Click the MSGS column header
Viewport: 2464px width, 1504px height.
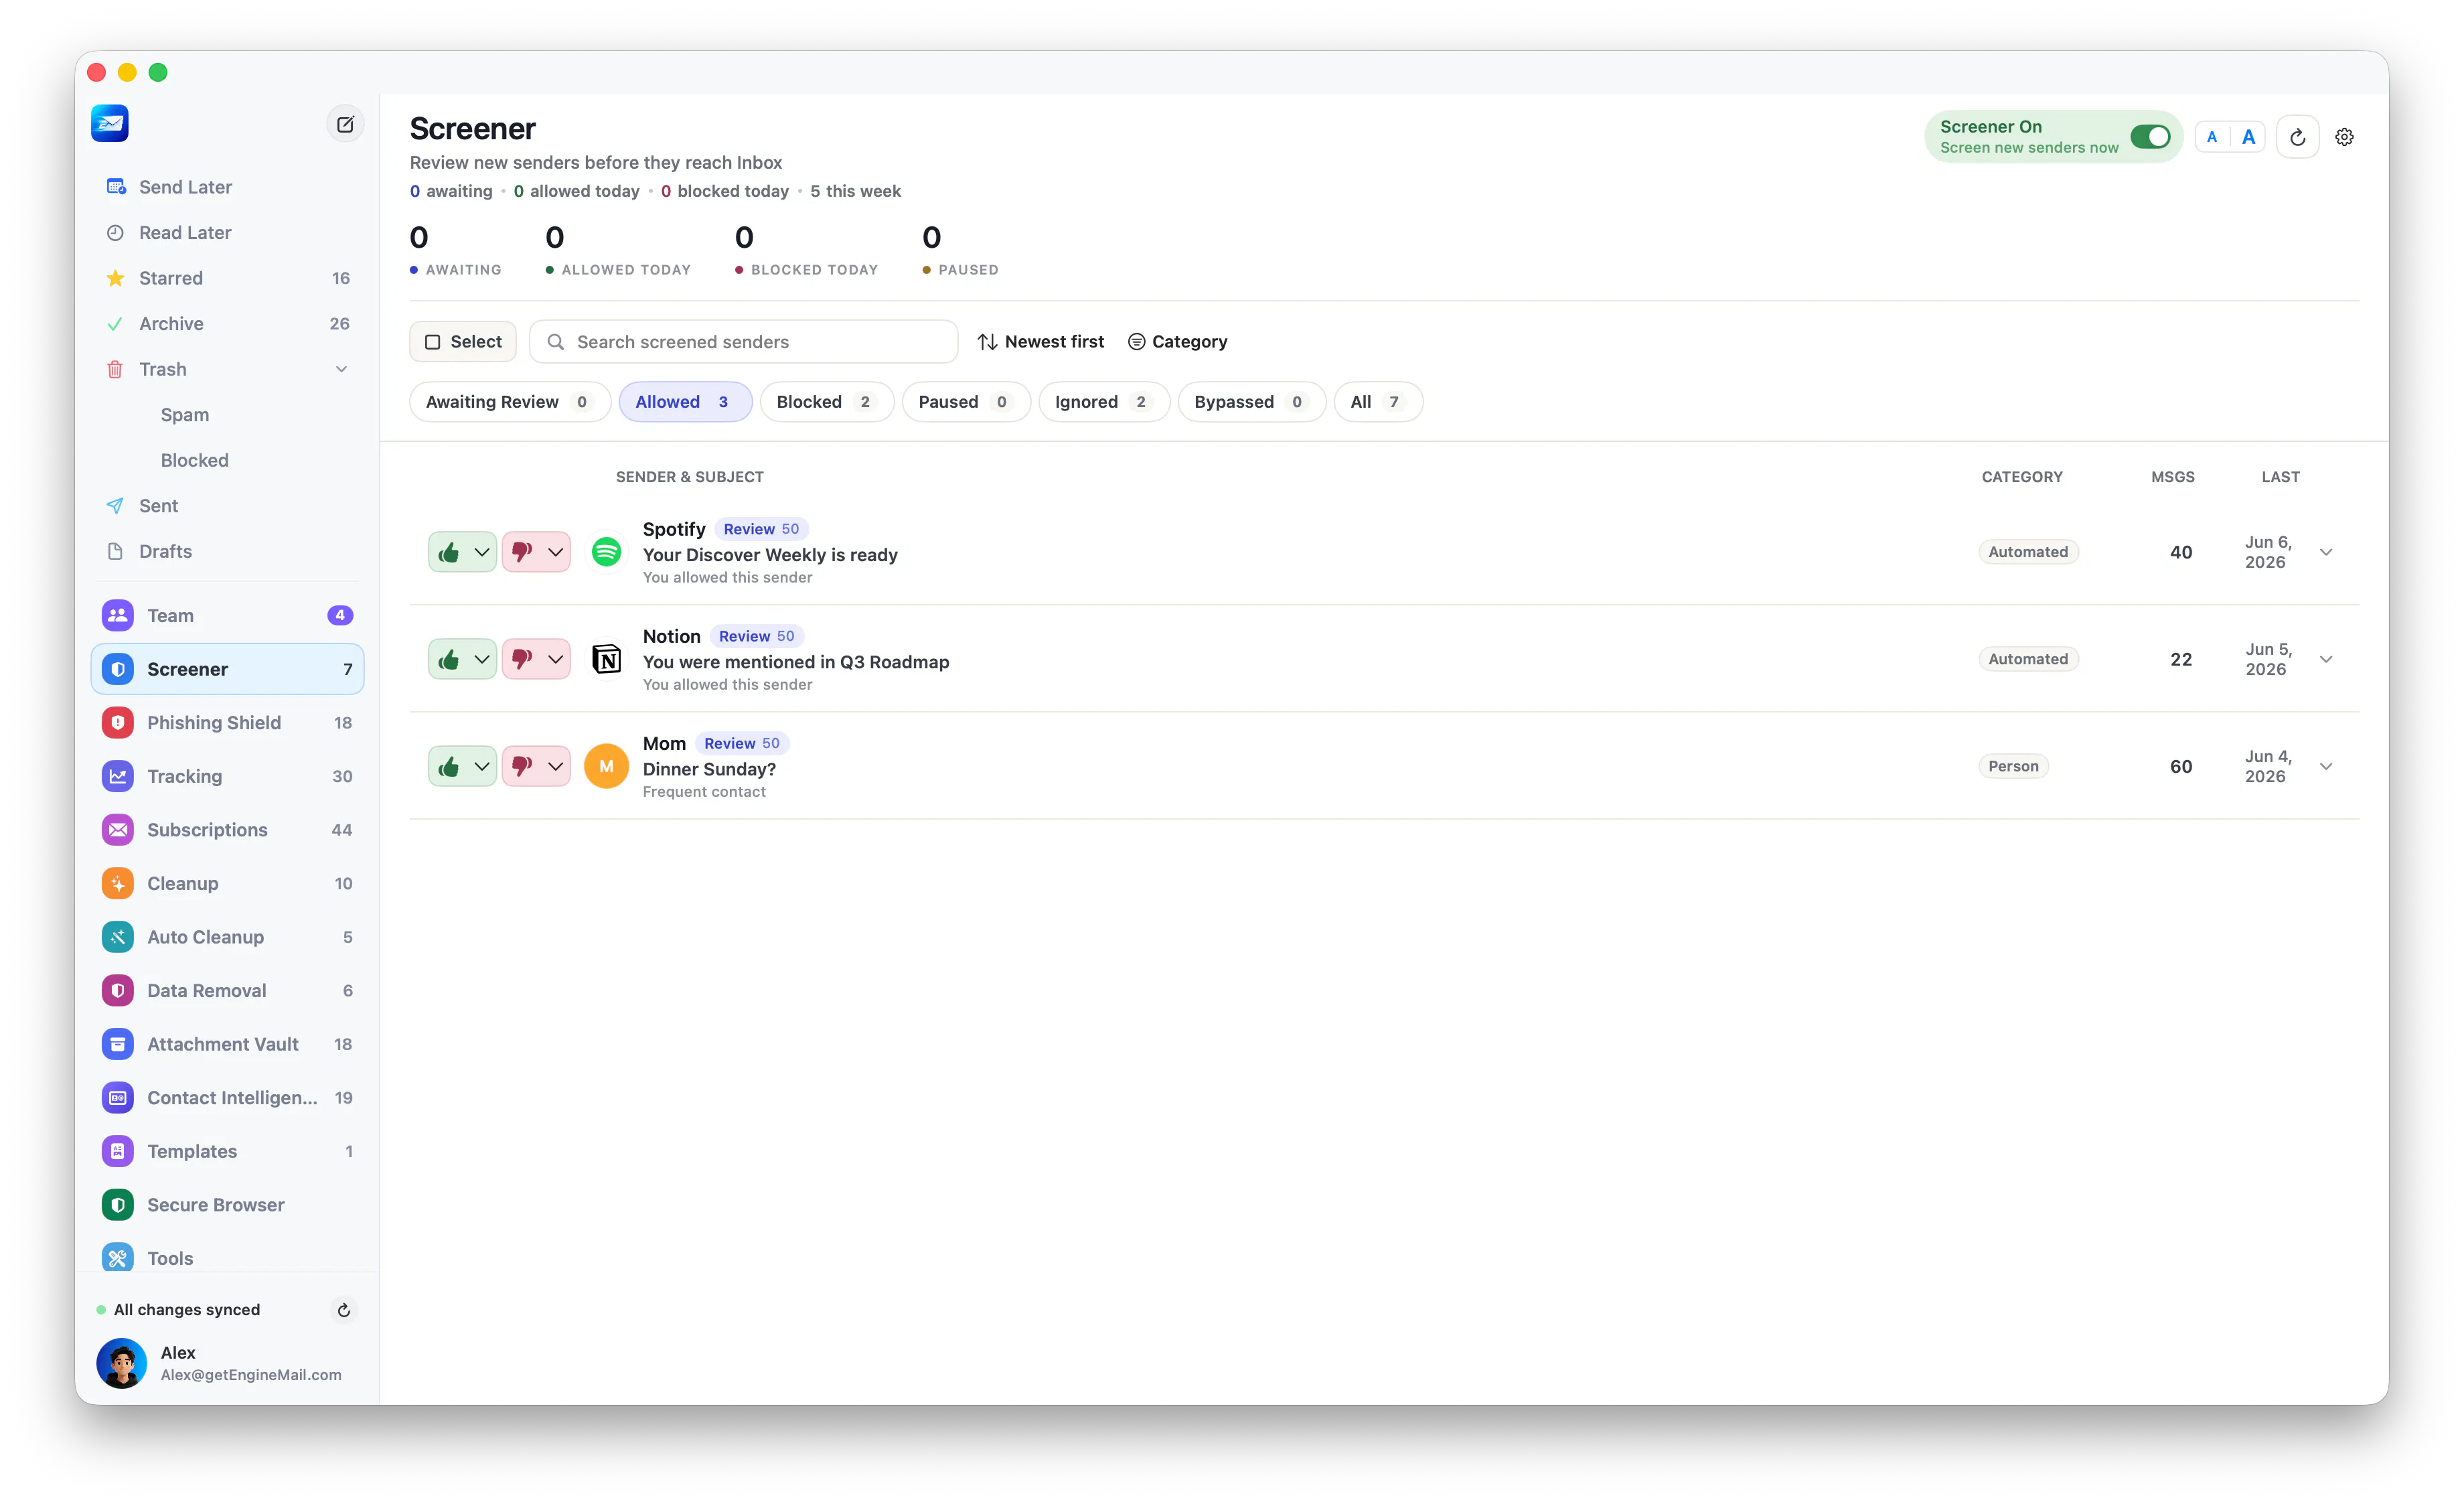tap(2173, 477)
